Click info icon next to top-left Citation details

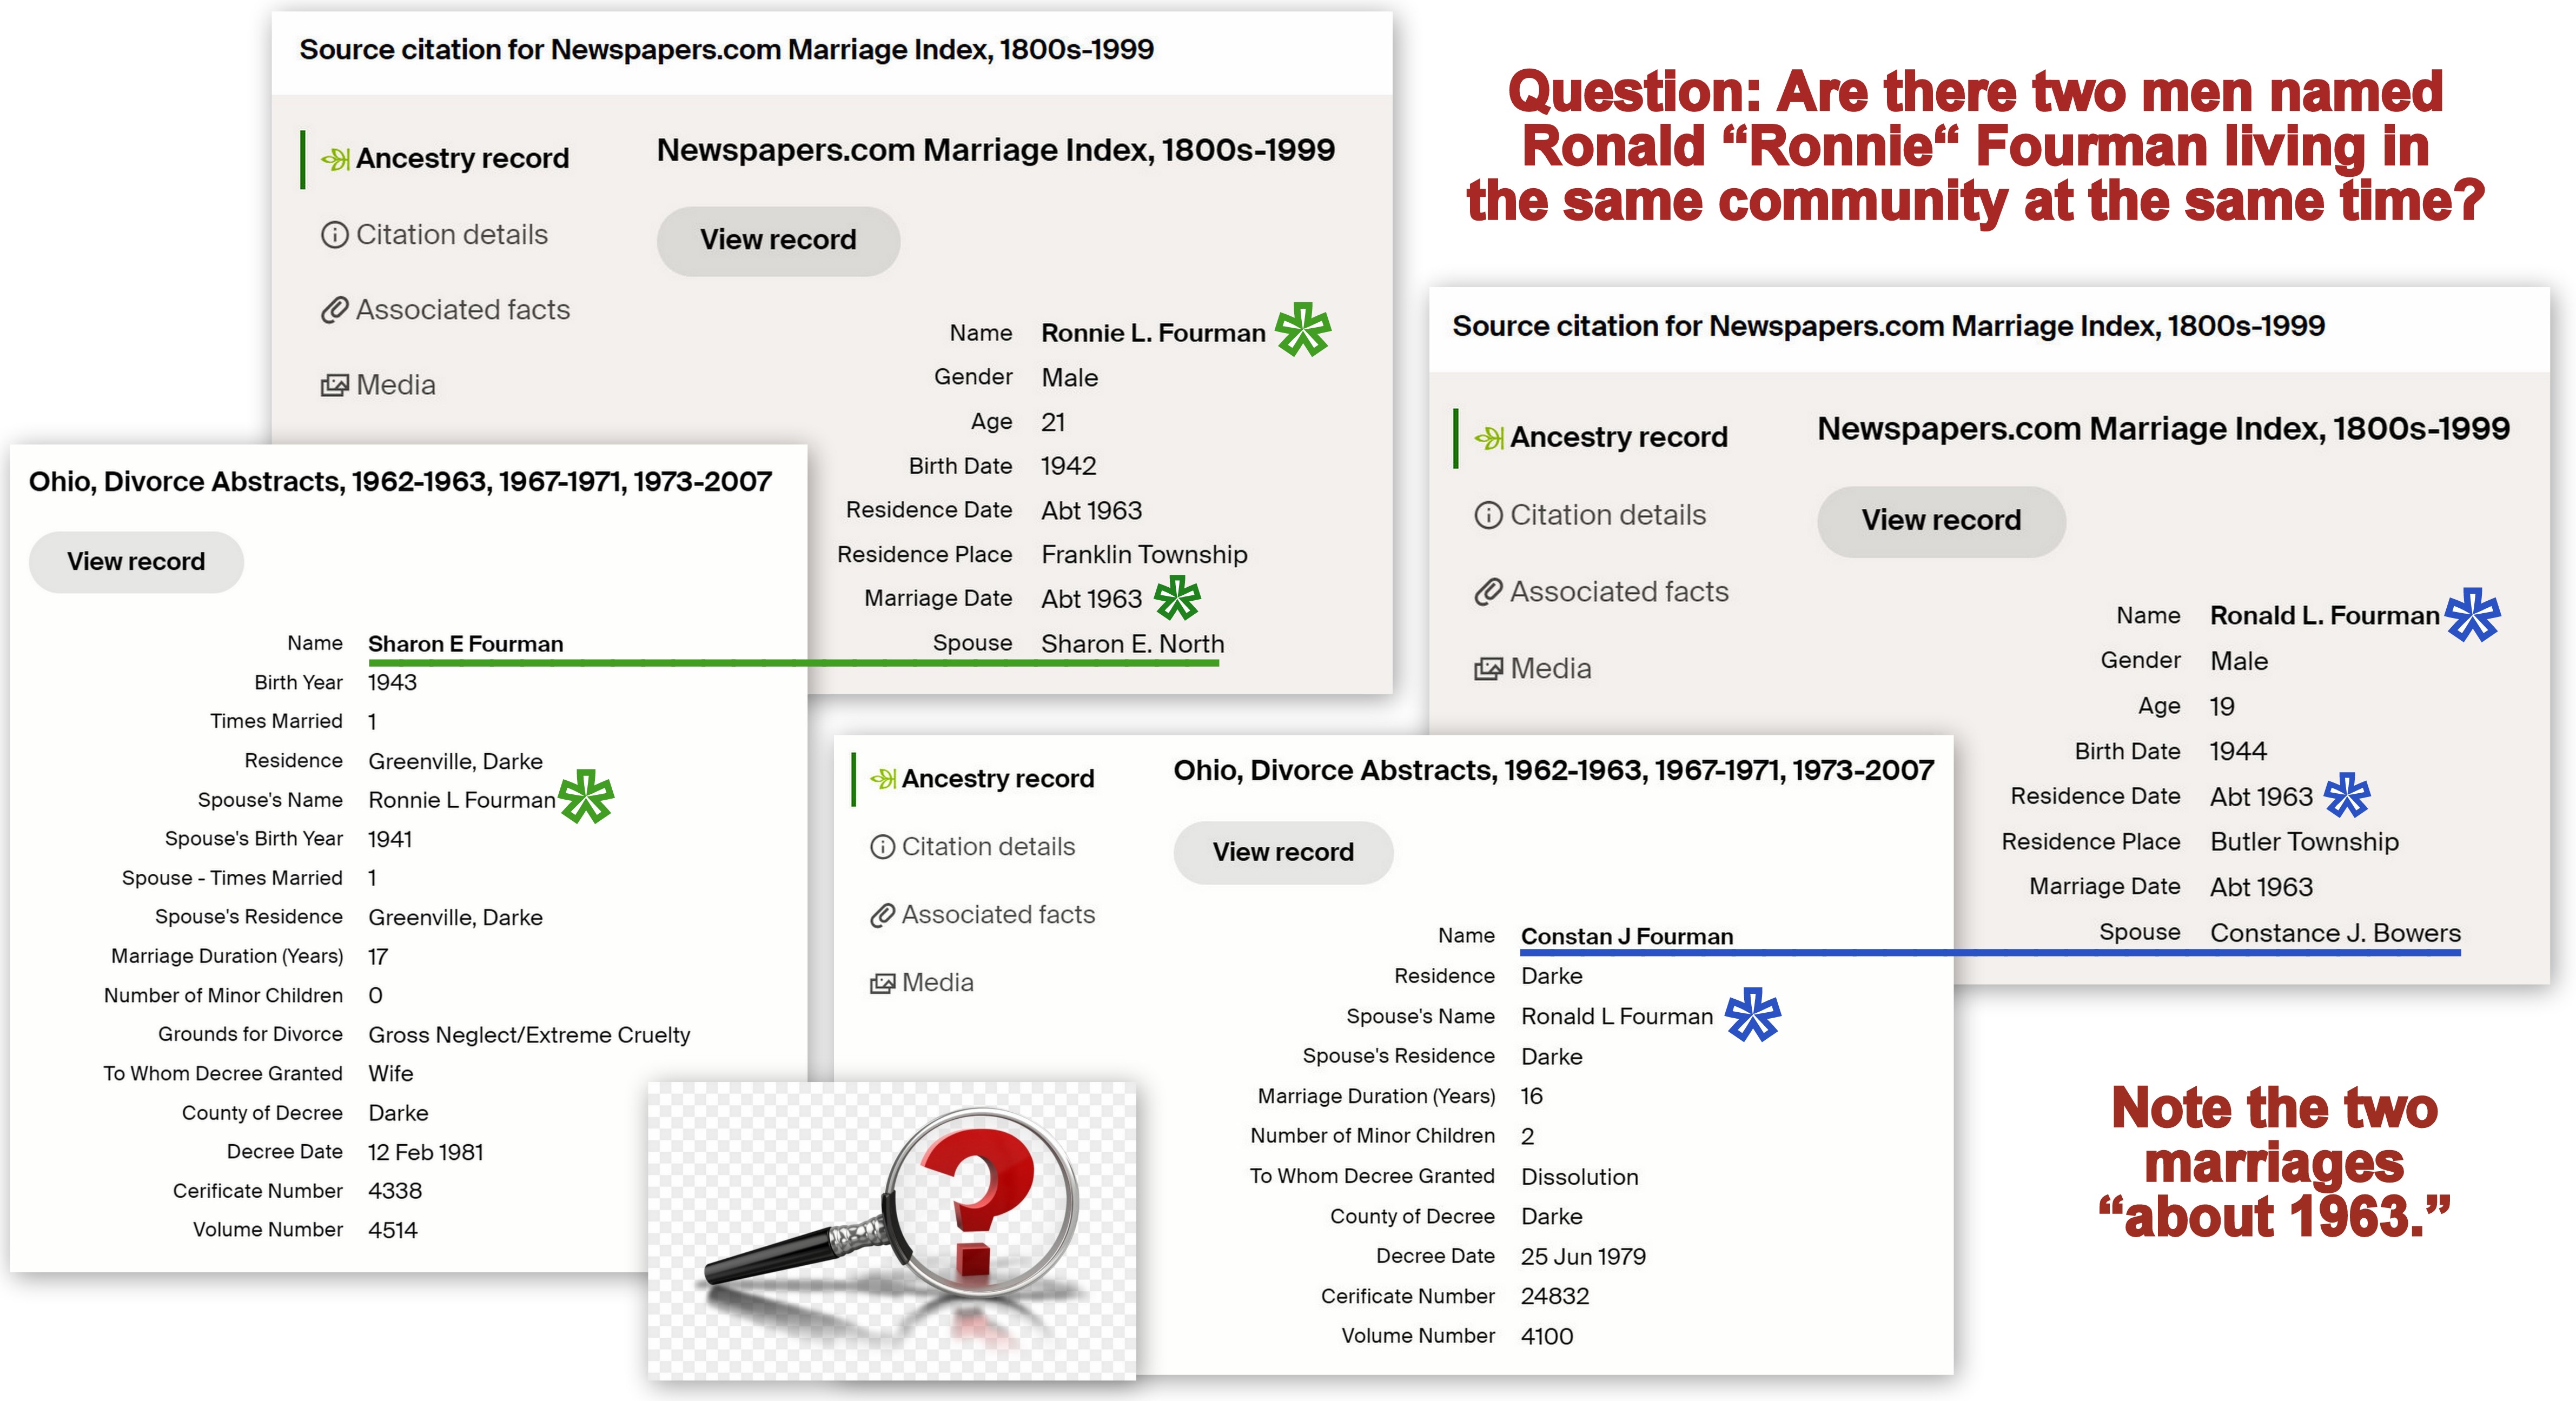[x=334, y=235]
